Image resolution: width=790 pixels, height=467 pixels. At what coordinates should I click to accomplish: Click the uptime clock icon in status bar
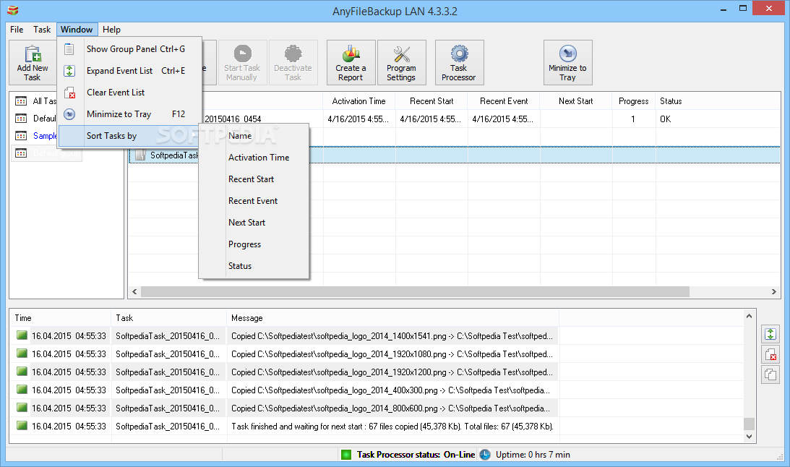point(485,455)
